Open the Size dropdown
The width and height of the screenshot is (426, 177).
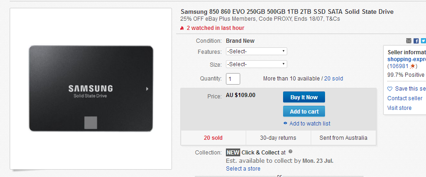(256, 64)
